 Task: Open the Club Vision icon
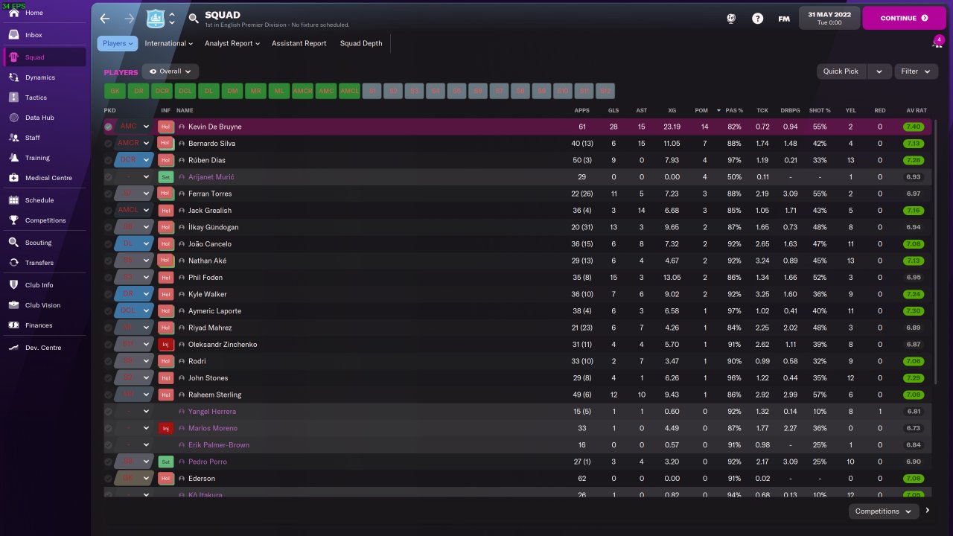tap(14, 305)
